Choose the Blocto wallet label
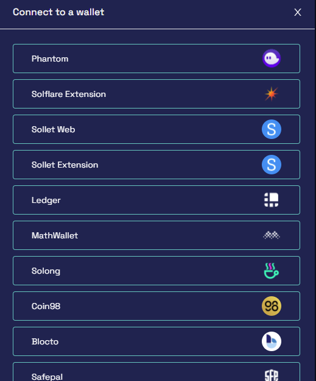Image resolution: width=316 pixels, height=381 pixels. point(45,341)
